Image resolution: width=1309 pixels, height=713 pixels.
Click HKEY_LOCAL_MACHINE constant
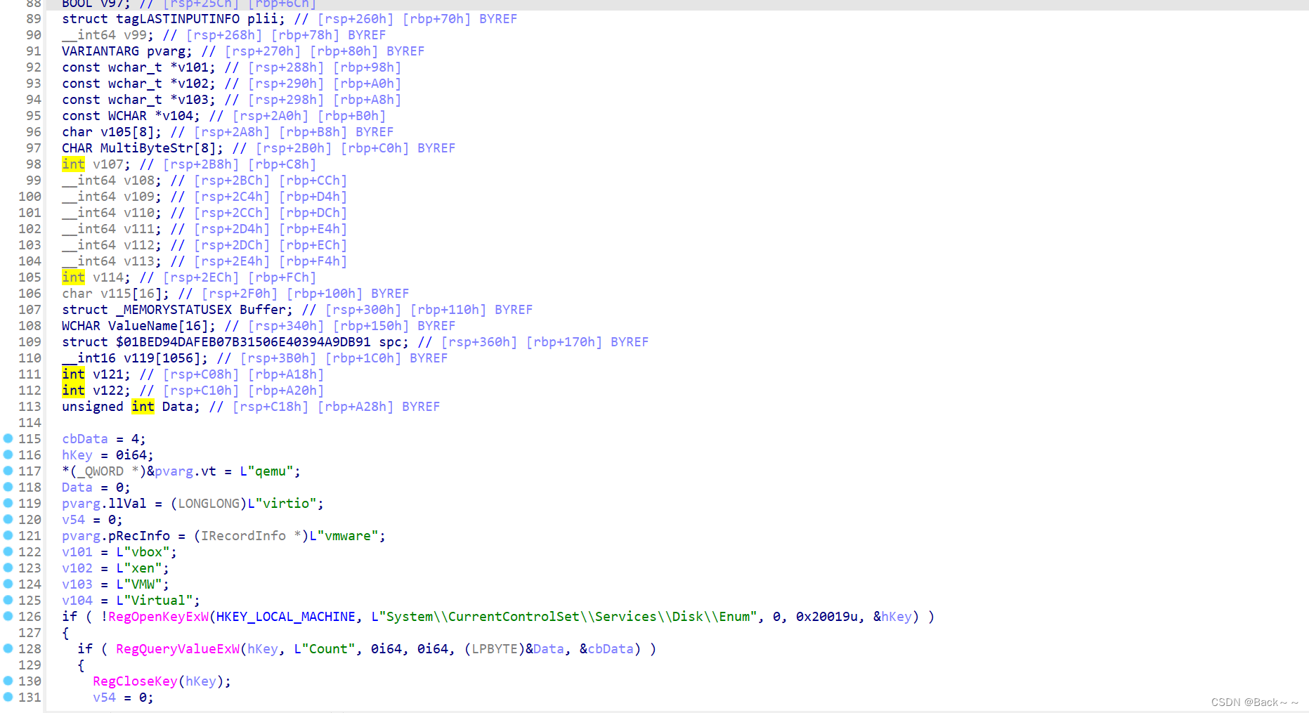(x=286, y=617)
